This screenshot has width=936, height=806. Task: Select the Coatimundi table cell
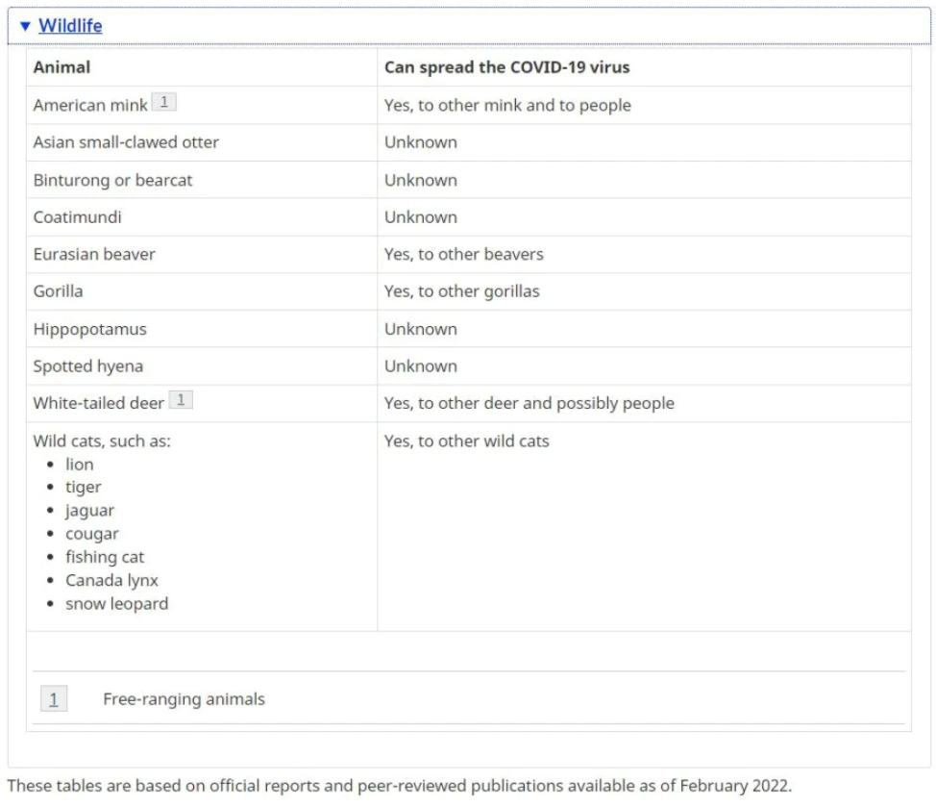click(x=202, y=216)
